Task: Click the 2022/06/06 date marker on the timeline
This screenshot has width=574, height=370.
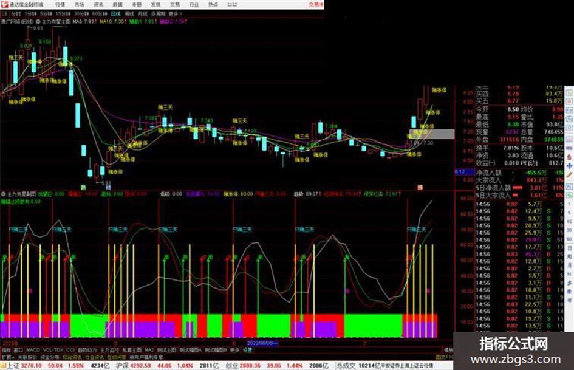Action: [x=262, y=343]
